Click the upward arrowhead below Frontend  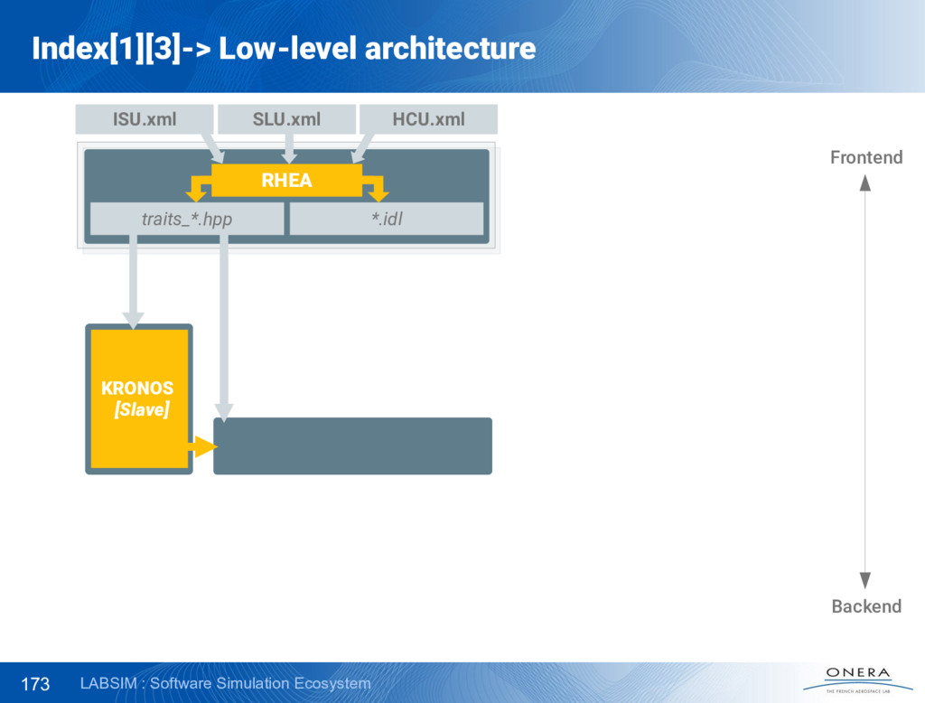864,183
